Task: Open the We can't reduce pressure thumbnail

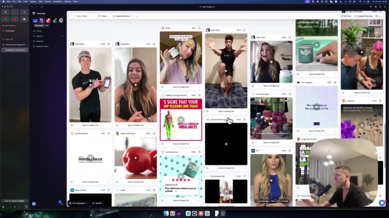Action: [x=317, y=107]
